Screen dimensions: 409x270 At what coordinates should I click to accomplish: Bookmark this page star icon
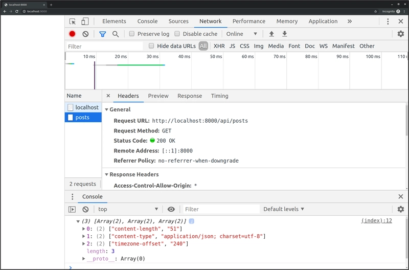pos(376,11)
